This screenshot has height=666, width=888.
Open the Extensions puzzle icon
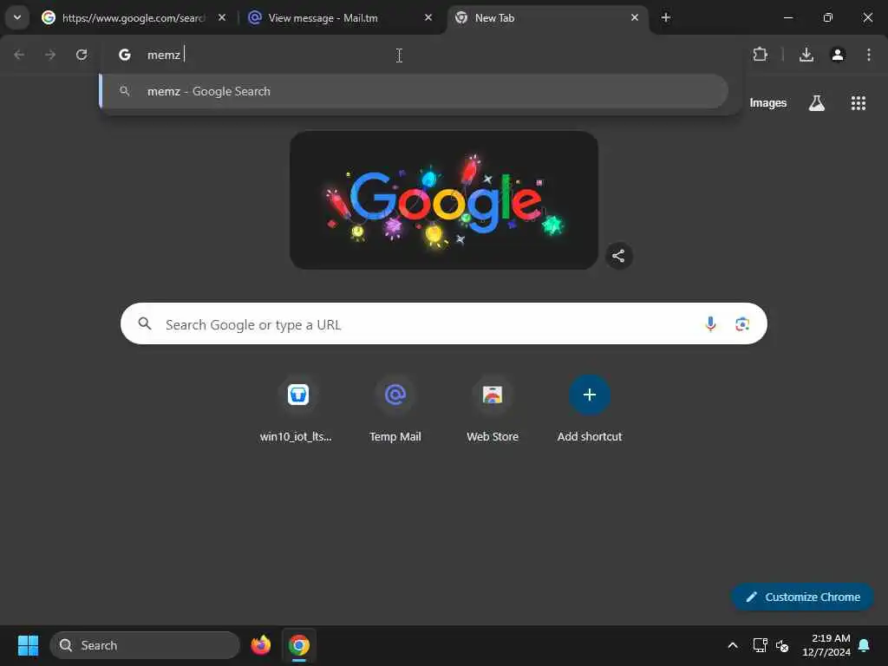[760, 55]
